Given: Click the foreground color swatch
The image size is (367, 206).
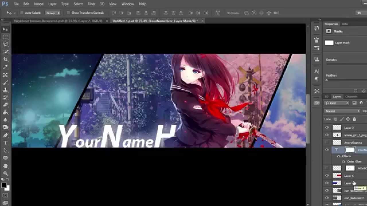Looking at the screenshot, I should [4, 185].
